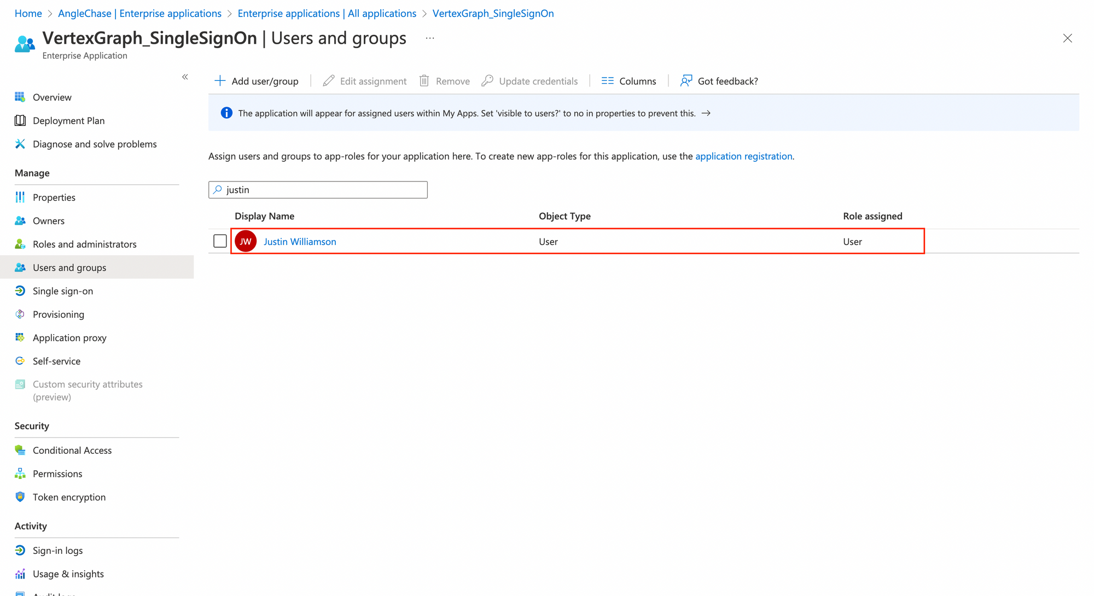The image size is (1094, 596).
Task: Sort by the Display Name column header
Action: 264,216
